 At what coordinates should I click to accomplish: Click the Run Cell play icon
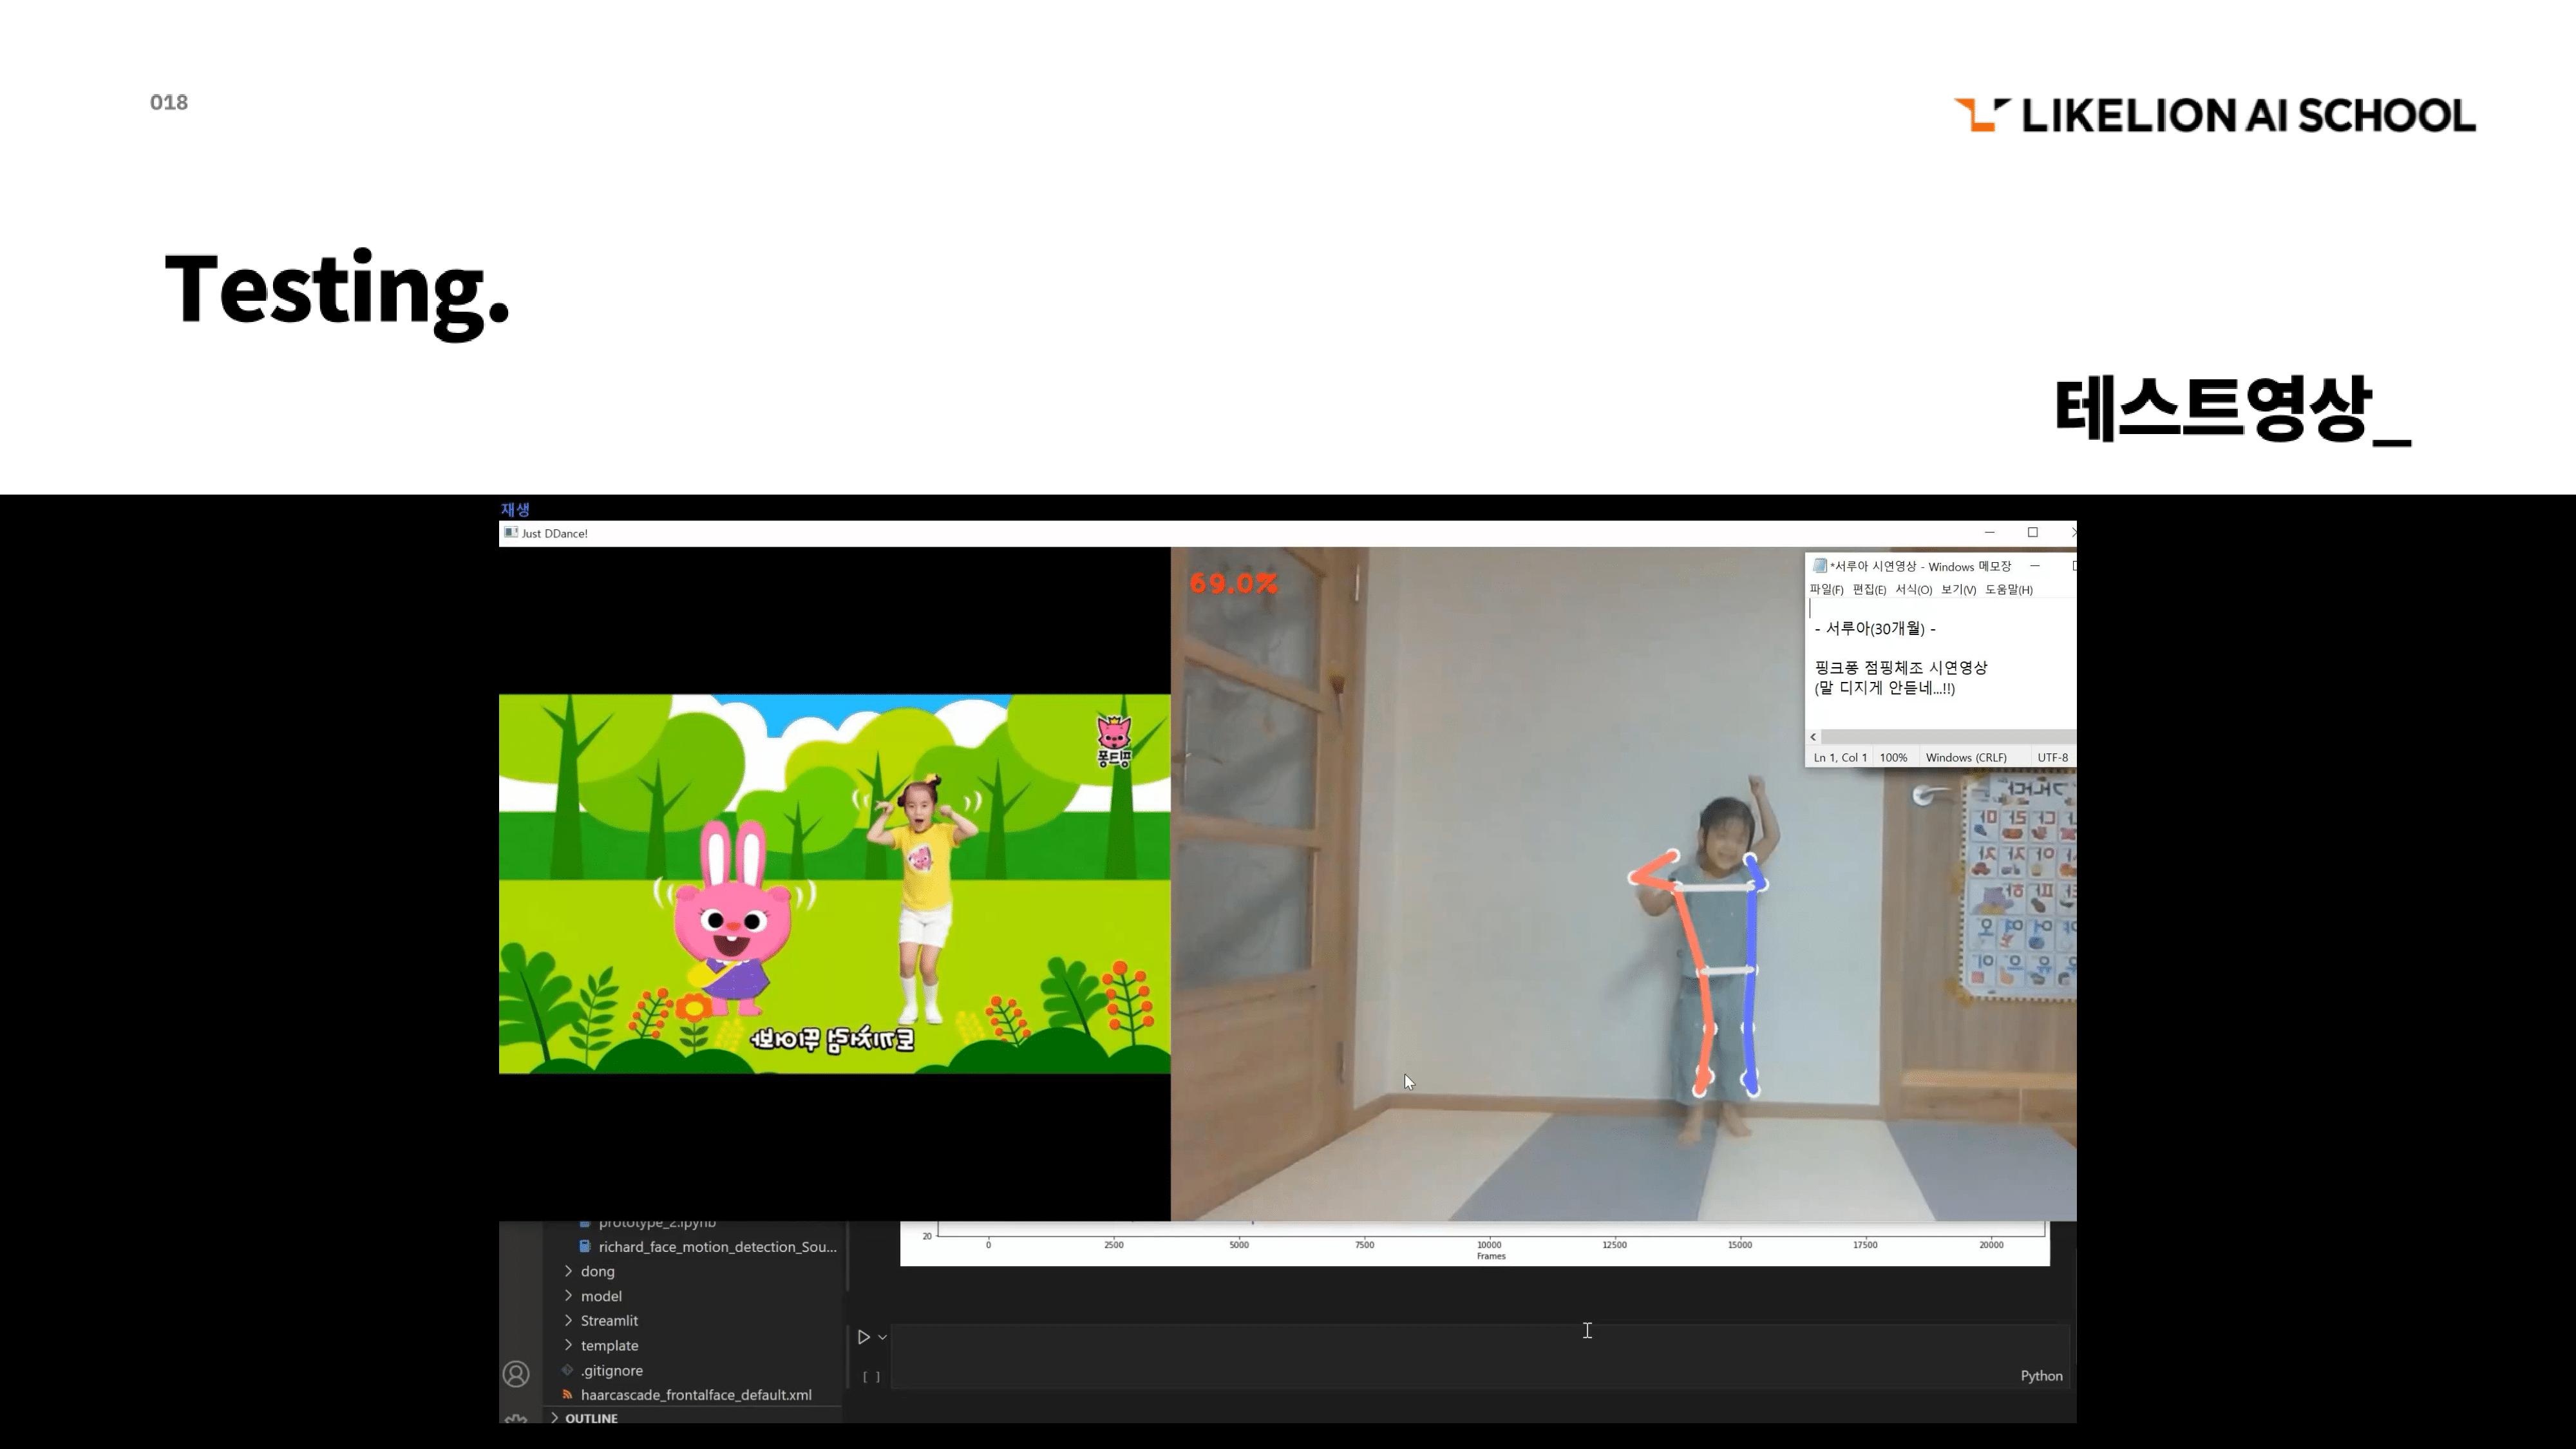click(x=863, y=1336)
